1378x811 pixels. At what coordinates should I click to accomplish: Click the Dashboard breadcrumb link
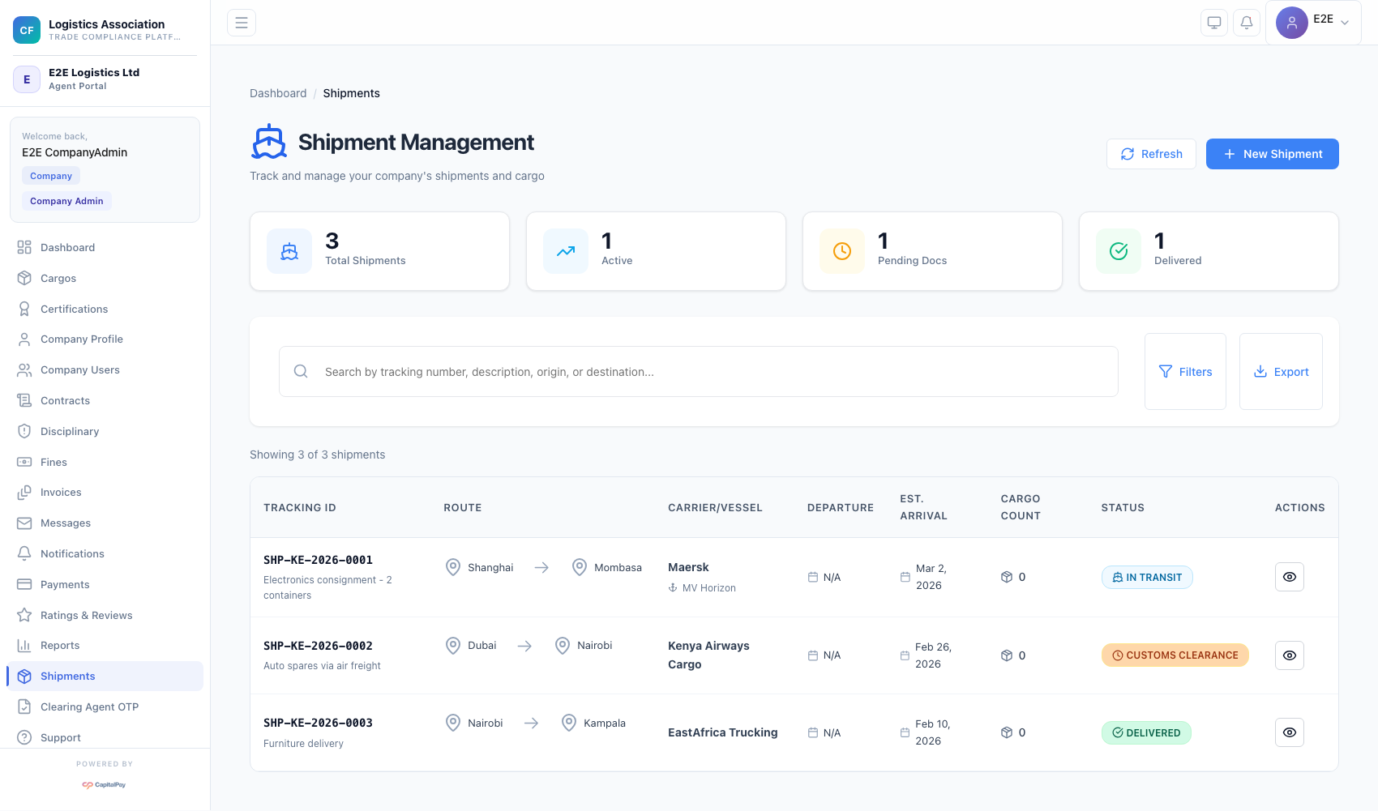click(278, 93)
